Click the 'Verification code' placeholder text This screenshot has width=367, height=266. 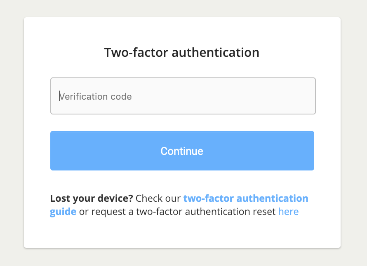(x=96, y=96)
